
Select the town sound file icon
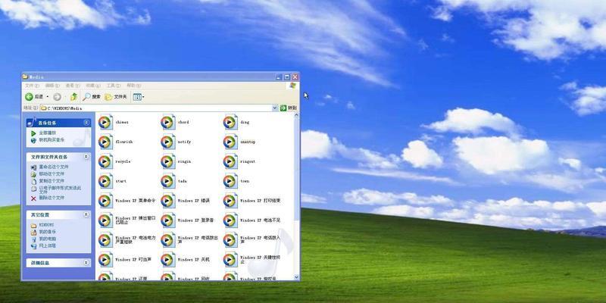pyautogui.click(x=230, y=181)
